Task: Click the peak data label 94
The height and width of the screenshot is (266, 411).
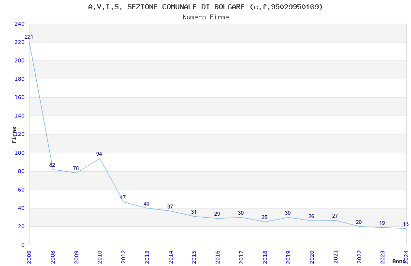Action: (x=99, y=154)
